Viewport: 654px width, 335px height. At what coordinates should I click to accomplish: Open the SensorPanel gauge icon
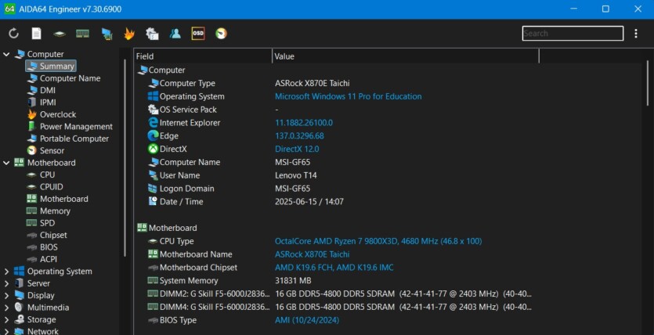[221, 34]
